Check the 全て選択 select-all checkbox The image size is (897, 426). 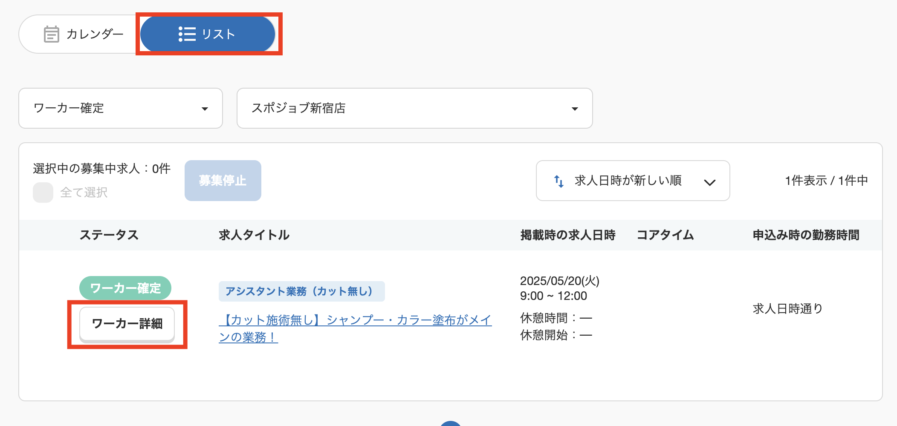(43, 193)
